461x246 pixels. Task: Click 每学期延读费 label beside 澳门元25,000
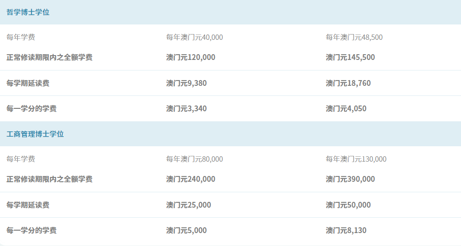[28, 205]
